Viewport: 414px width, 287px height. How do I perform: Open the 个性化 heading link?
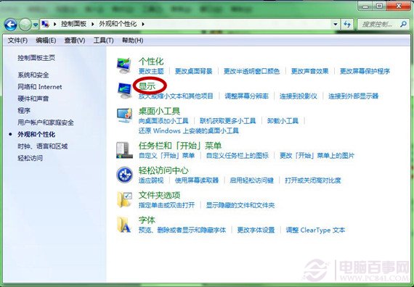151,62
